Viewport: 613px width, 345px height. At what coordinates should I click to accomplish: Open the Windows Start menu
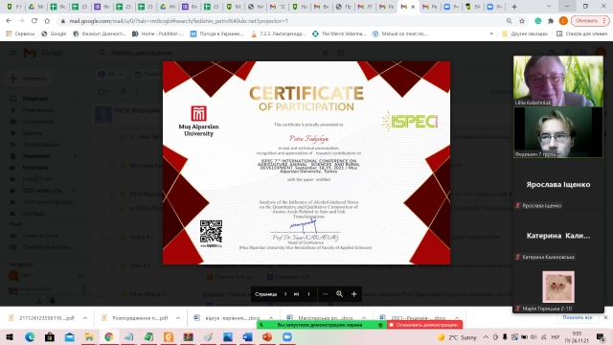click(x=10, y=336)
